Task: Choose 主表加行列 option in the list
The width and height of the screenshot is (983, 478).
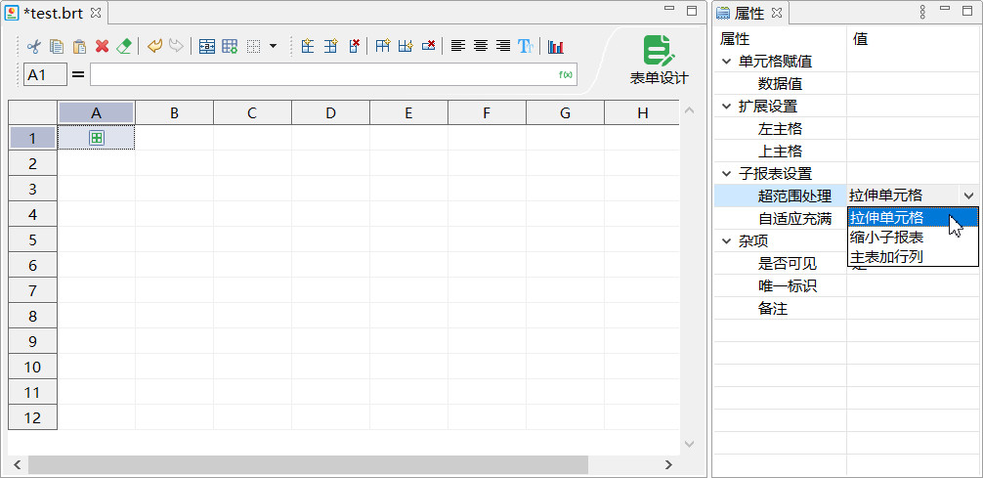Action: (x=887, y=257)
